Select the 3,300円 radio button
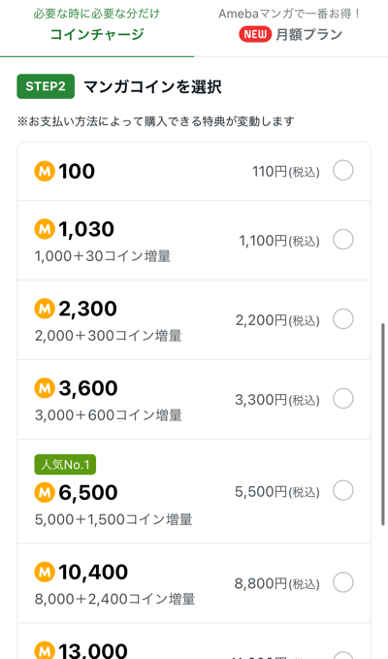Screen dimensions: 388x659 click(x=343, y=399)
